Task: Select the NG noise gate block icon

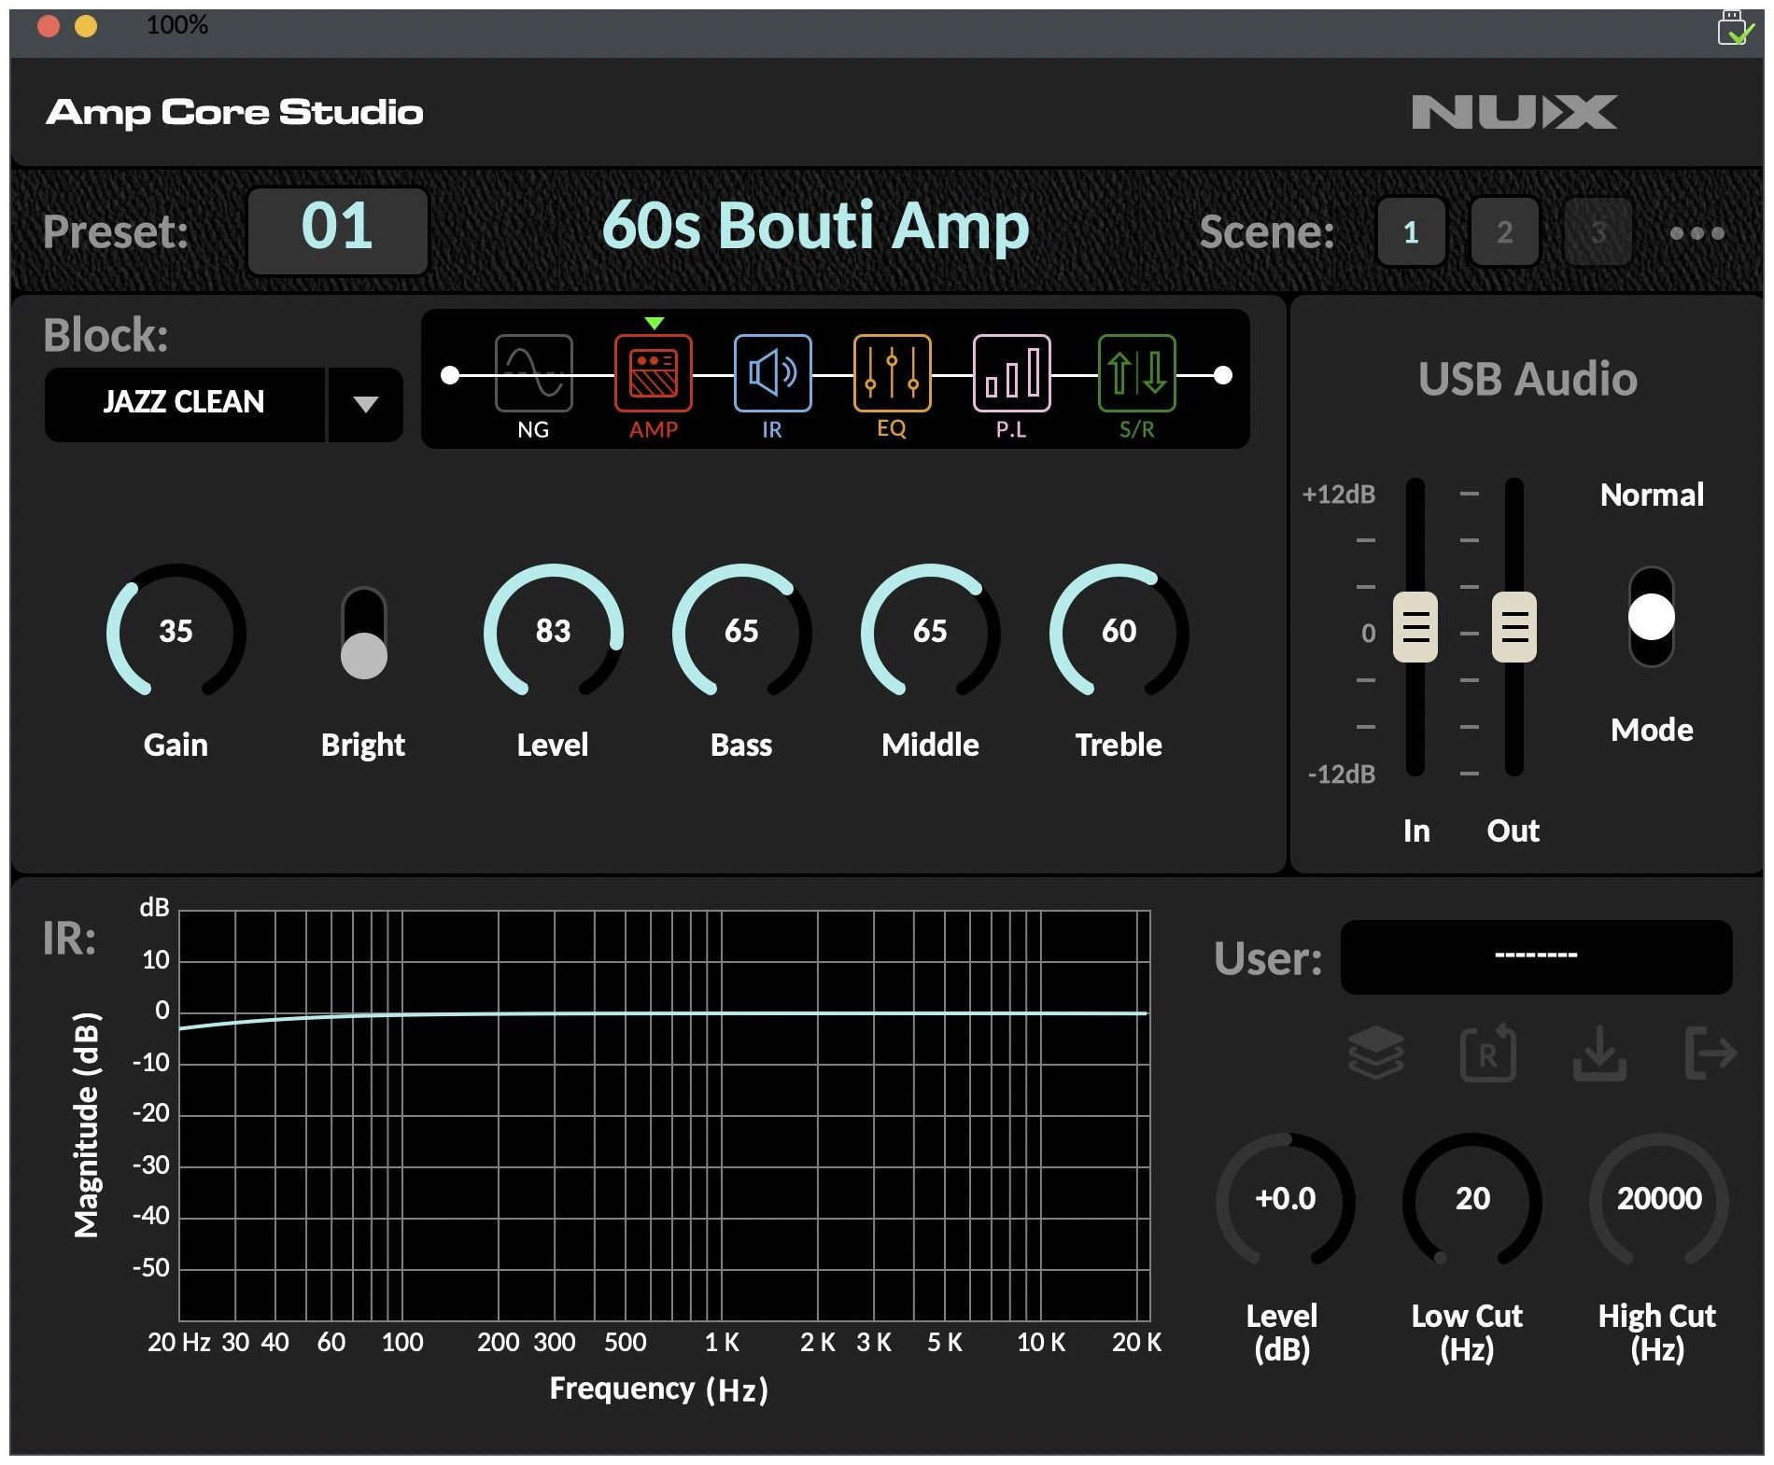Action: tap(533, 373)
